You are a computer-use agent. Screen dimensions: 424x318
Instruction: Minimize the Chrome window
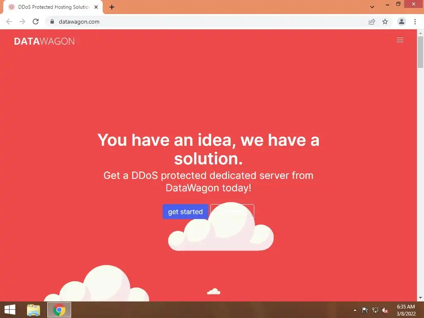tap(387, 4)
